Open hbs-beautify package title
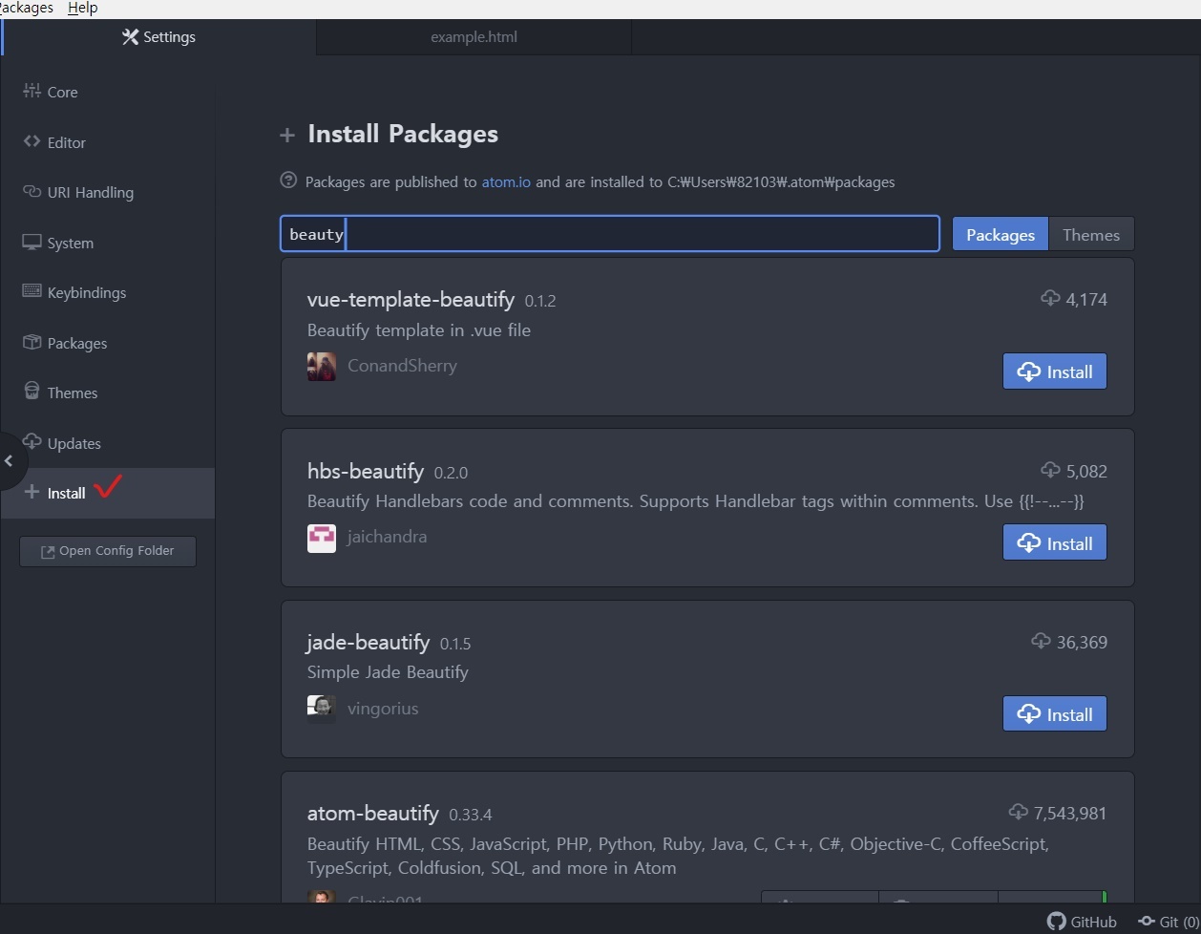The image size is (1201, 934). coord(366,471)
